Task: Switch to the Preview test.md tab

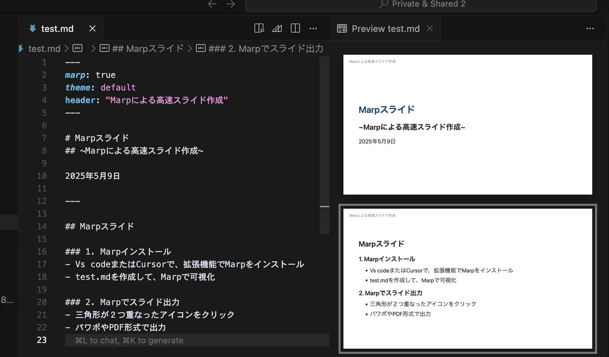Action: 385,28
